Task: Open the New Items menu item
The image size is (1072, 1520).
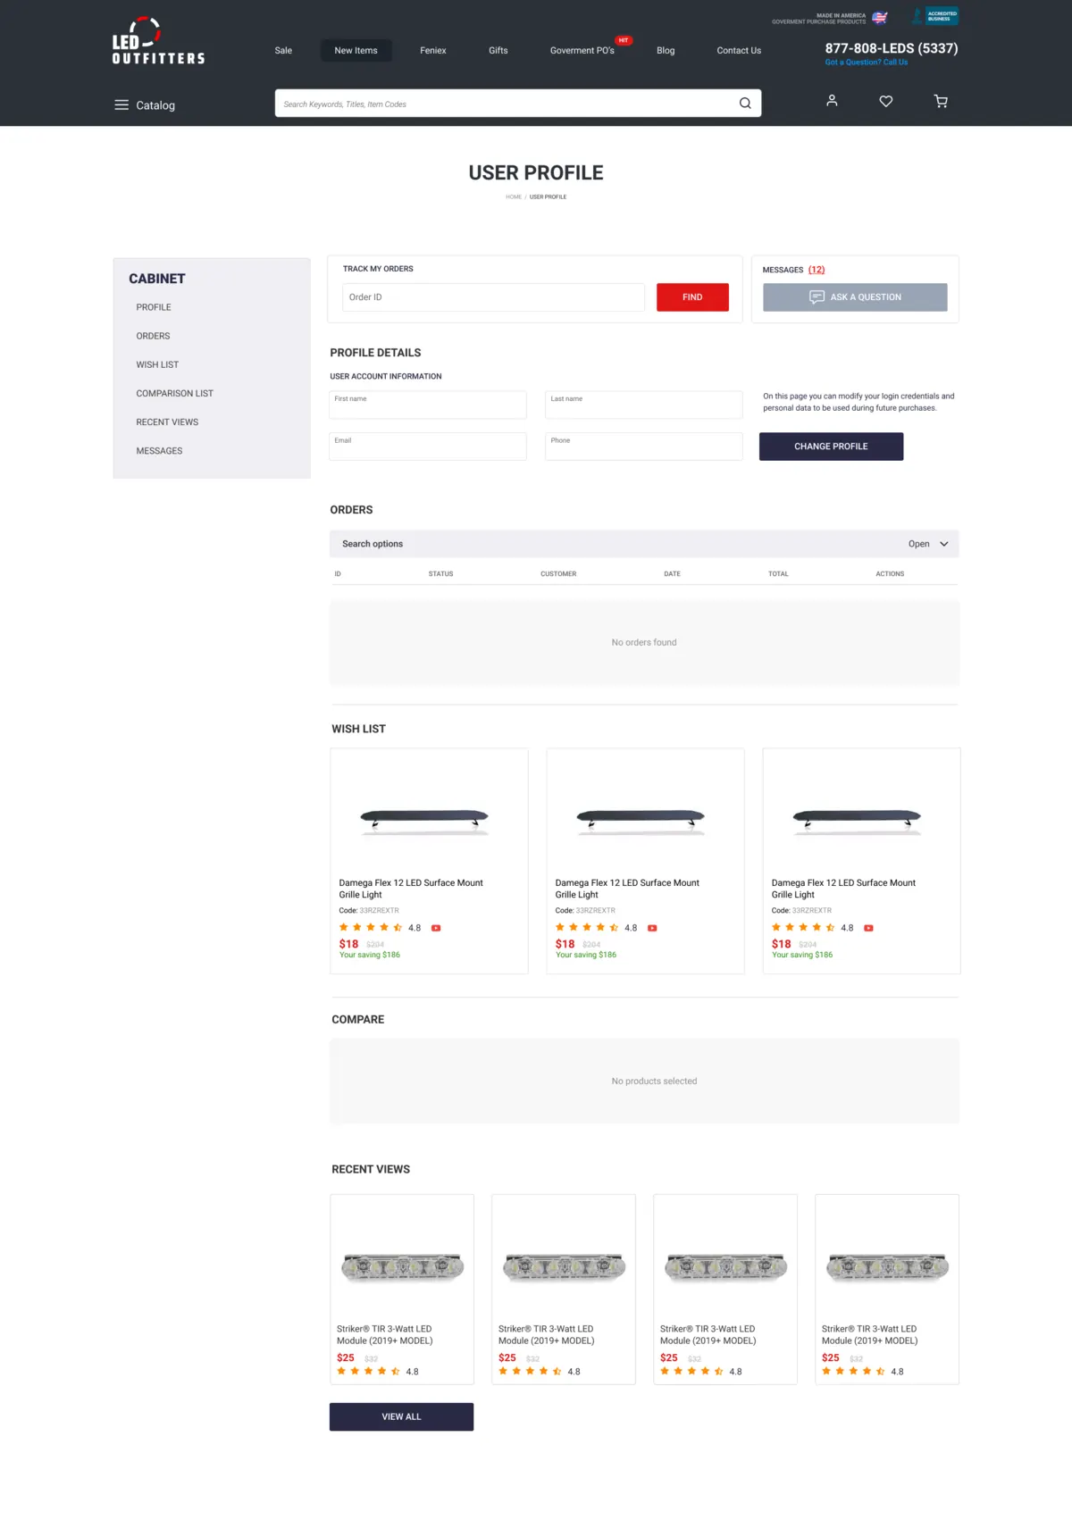Action: point(356,50)
